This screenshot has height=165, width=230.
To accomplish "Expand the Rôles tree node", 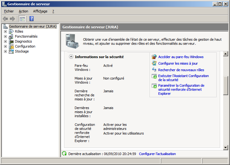I will point(5,31).
